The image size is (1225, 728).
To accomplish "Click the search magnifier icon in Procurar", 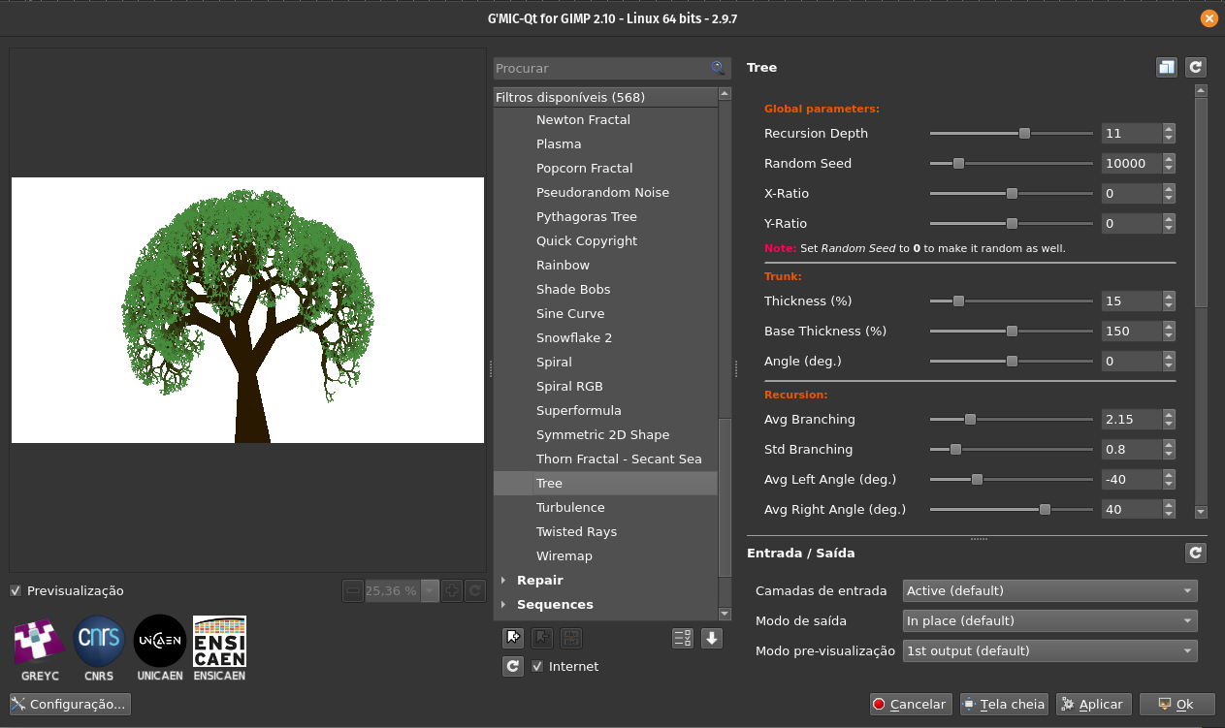I will 718,68.
